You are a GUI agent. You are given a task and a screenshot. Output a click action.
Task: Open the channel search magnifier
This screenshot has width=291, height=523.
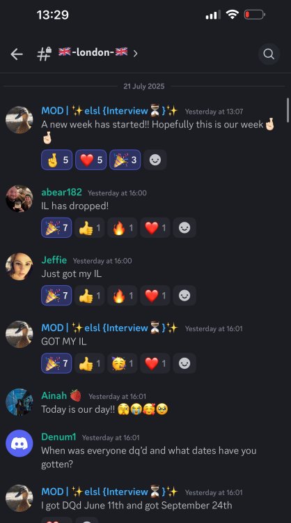(269, 54)
